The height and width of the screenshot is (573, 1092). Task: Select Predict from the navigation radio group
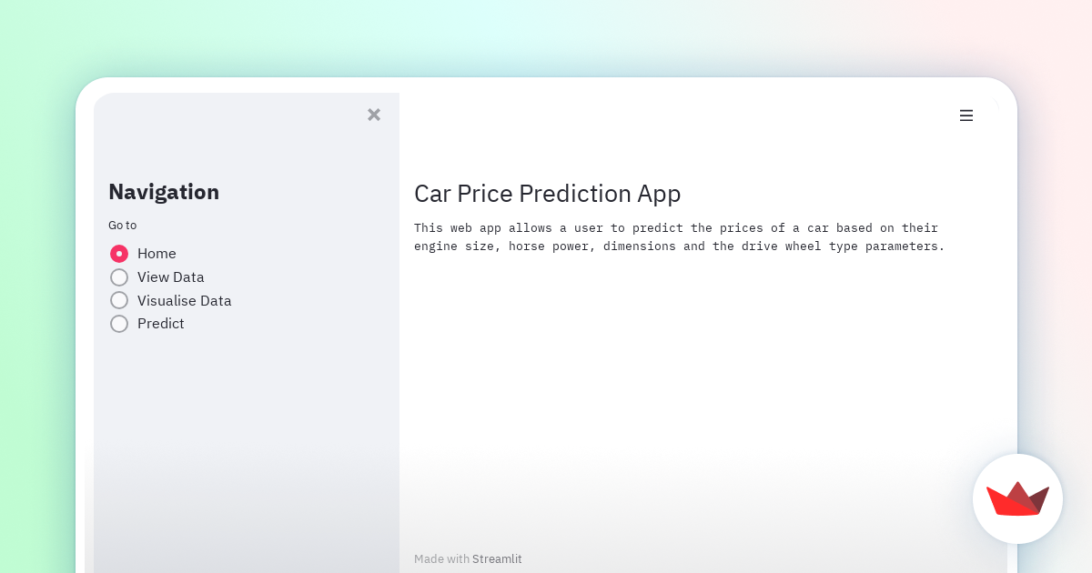click(x=119, y=323)
